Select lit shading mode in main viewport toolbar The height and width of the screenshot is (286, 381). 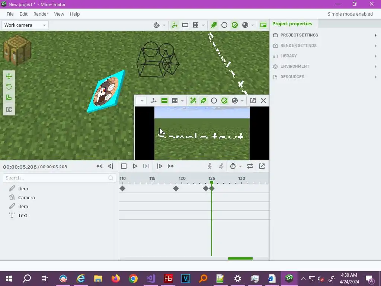pos(235,25)
